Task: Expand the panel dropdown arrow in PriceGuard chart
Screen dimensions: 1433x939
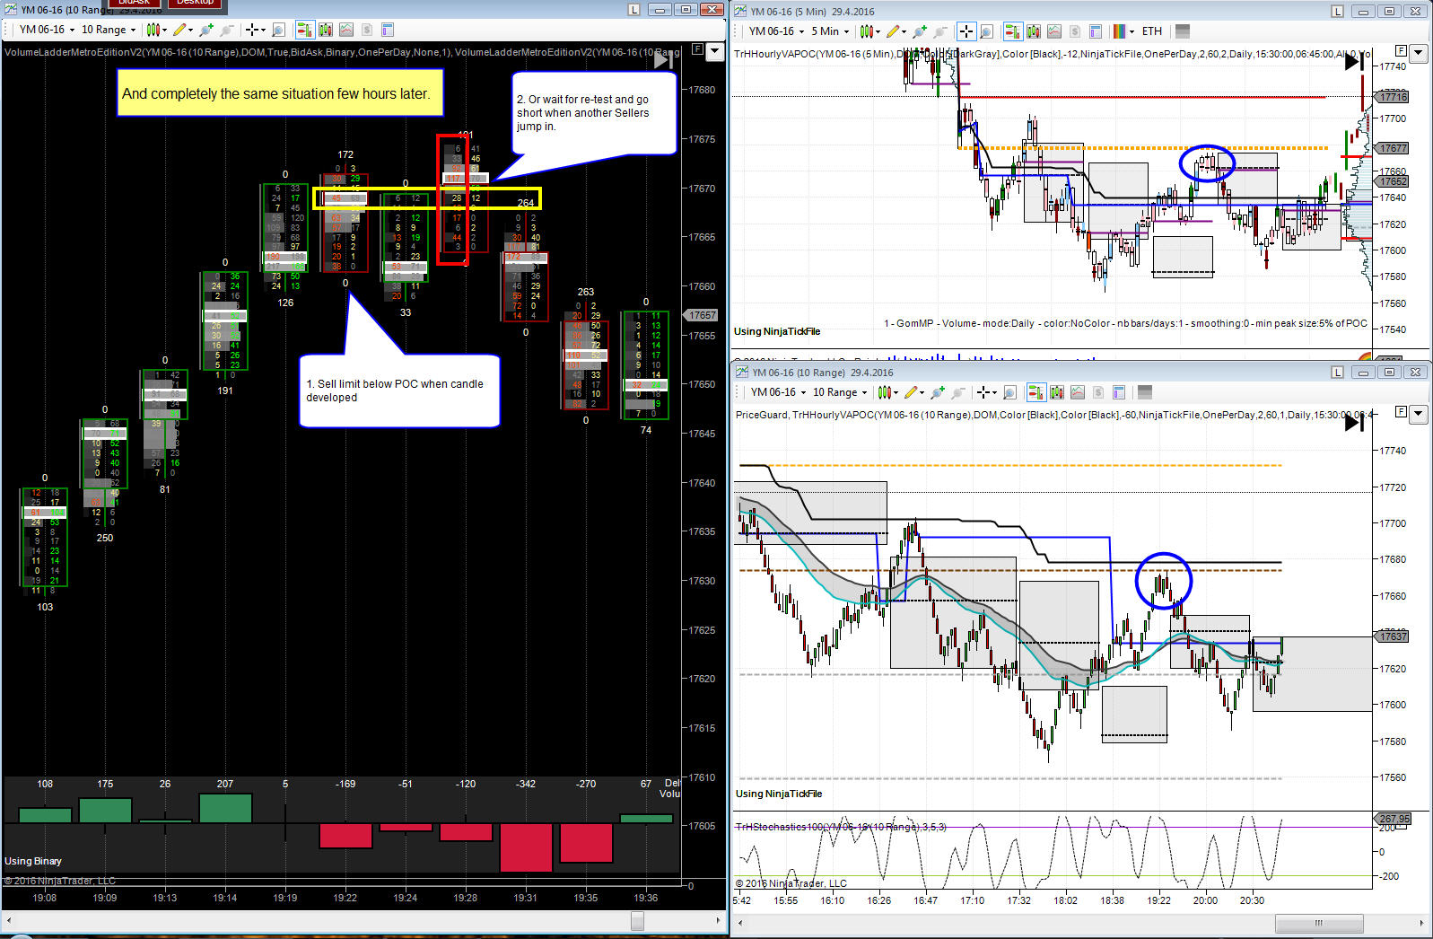Action: (x=1419, y=414)
